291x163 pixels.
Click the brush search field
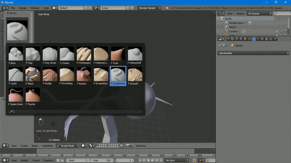click(x=75, y=111)
